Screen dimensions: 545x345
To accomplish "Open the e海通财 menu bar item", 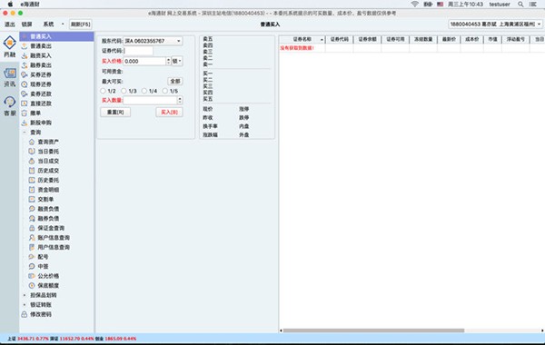I will (x=30, y=5).
